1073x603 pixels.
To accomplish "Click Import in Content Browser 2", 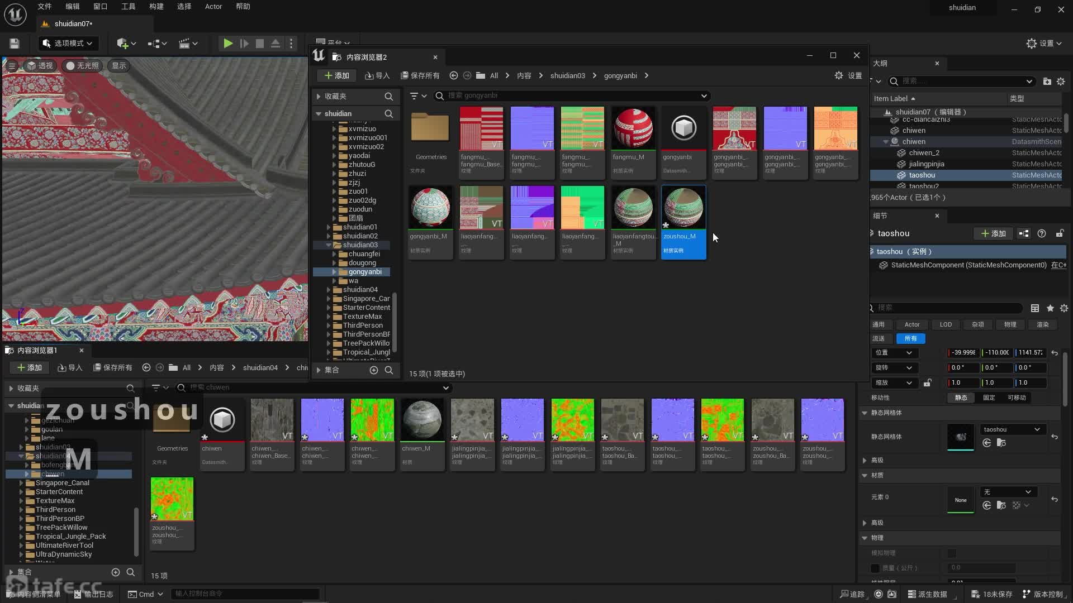I will tap(377, 75).
